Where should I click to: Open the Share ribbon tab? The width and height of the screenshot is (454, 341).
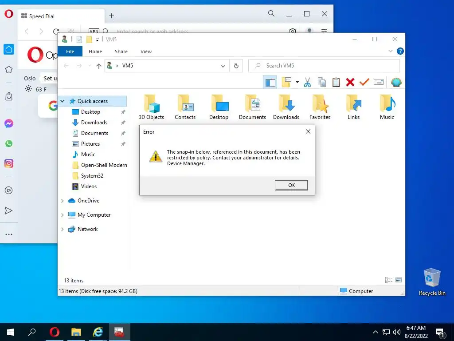[121, 52]
